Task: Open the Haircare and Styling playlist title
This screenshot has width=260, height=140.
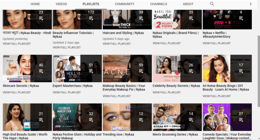Action: tap(123, 33)
